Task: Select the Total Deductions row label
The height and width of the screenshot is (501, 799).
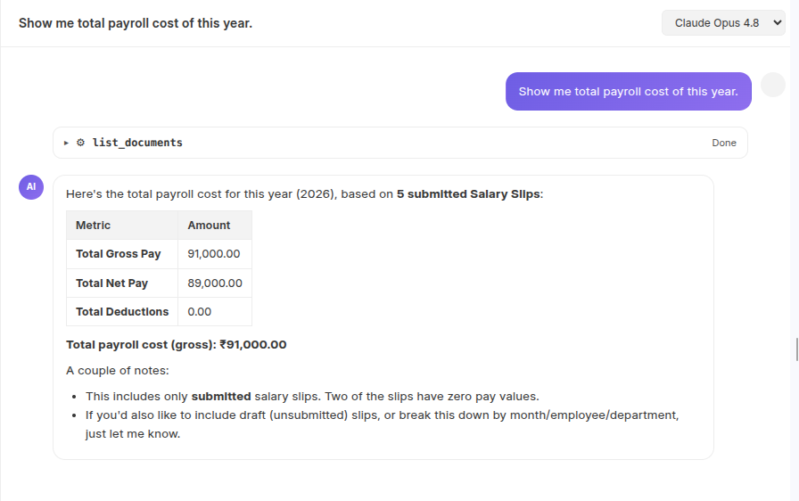Action: (122, 312)
